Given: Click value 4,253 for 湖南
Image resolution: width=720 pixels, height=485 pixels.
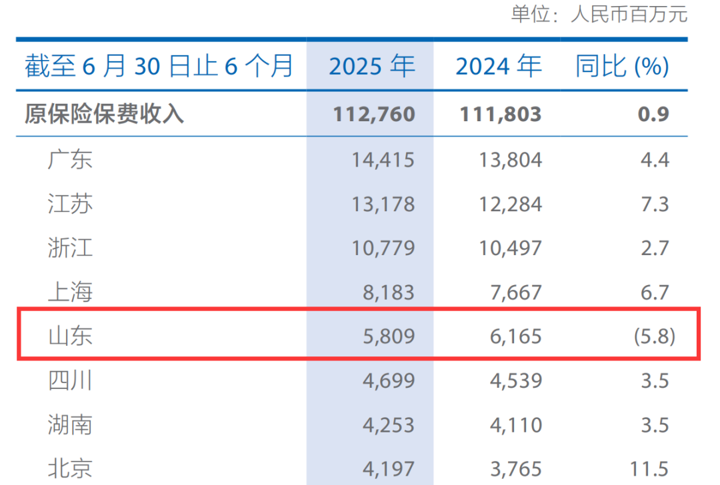Looking at the screenshot, I should [389, 425].
